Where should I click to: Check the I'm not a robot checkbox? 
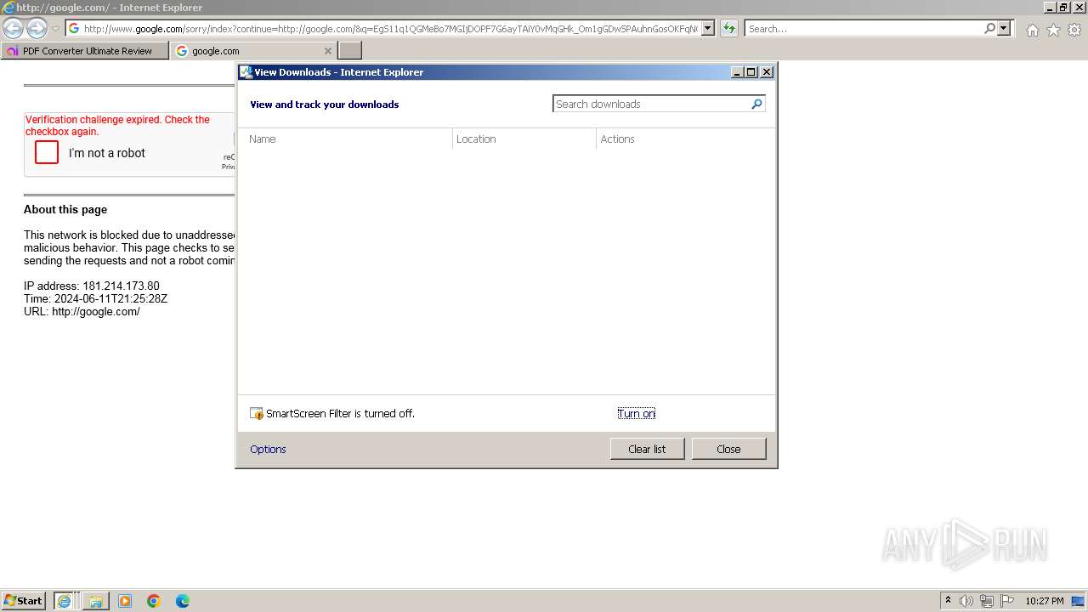pos(47,153)
